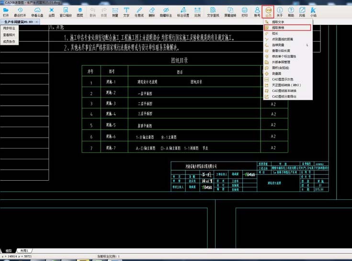
Task: Click the 打开 (Open) folder icon
Action: (6, 12)
